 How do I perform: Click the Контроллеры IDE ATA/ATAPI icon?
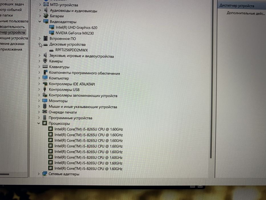pyautogui.click(x=45, y=84)
